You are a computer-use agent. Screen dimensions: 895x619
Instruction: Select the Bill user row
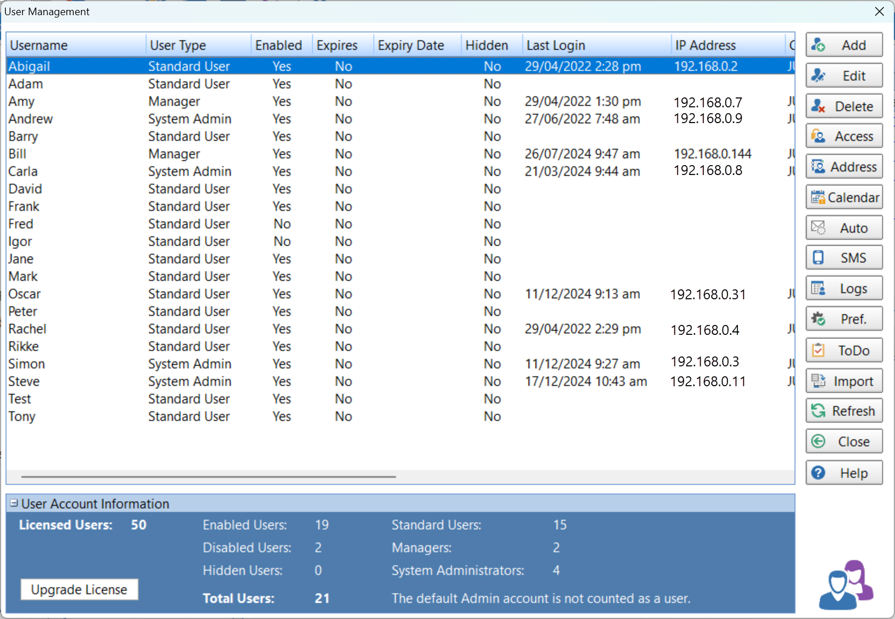pos(401,153)
